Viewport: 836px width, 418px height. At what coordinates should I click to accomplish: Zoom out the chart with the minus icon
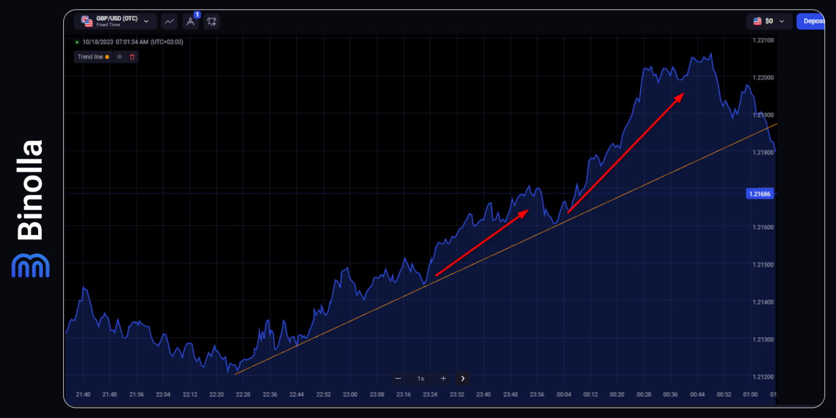pos(398,378)
